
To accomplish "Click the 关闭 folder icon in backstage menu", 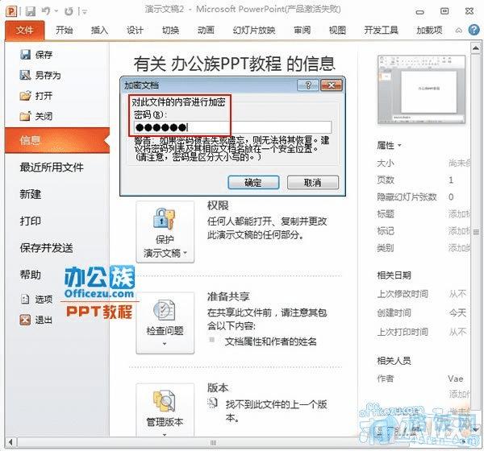I will pos(25,116).
